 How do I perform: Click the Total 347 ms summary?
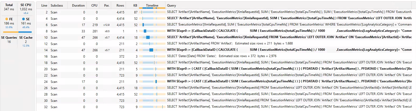(9, 7)
